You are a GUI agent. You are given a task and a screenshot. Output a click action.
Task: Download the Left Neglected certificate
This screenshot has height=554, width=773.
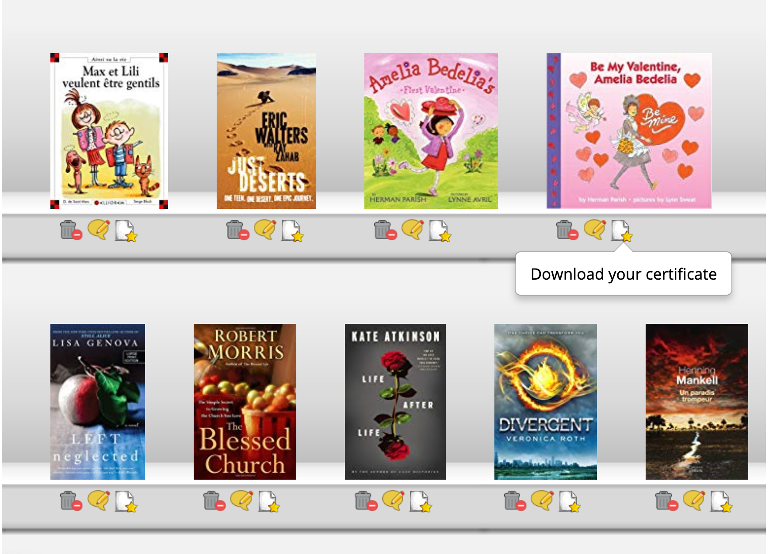click(x=126, y=501)
